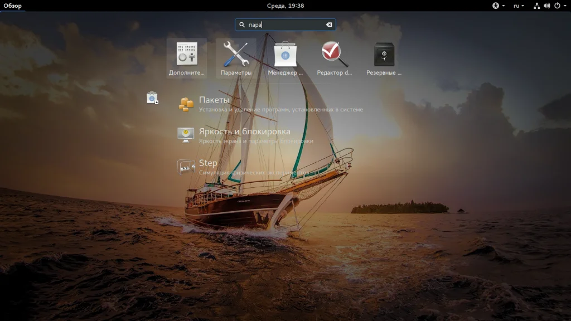Viewport: 571px width, 321px height.
Task: Click the Обзор activities button
Action: (12, 6)
